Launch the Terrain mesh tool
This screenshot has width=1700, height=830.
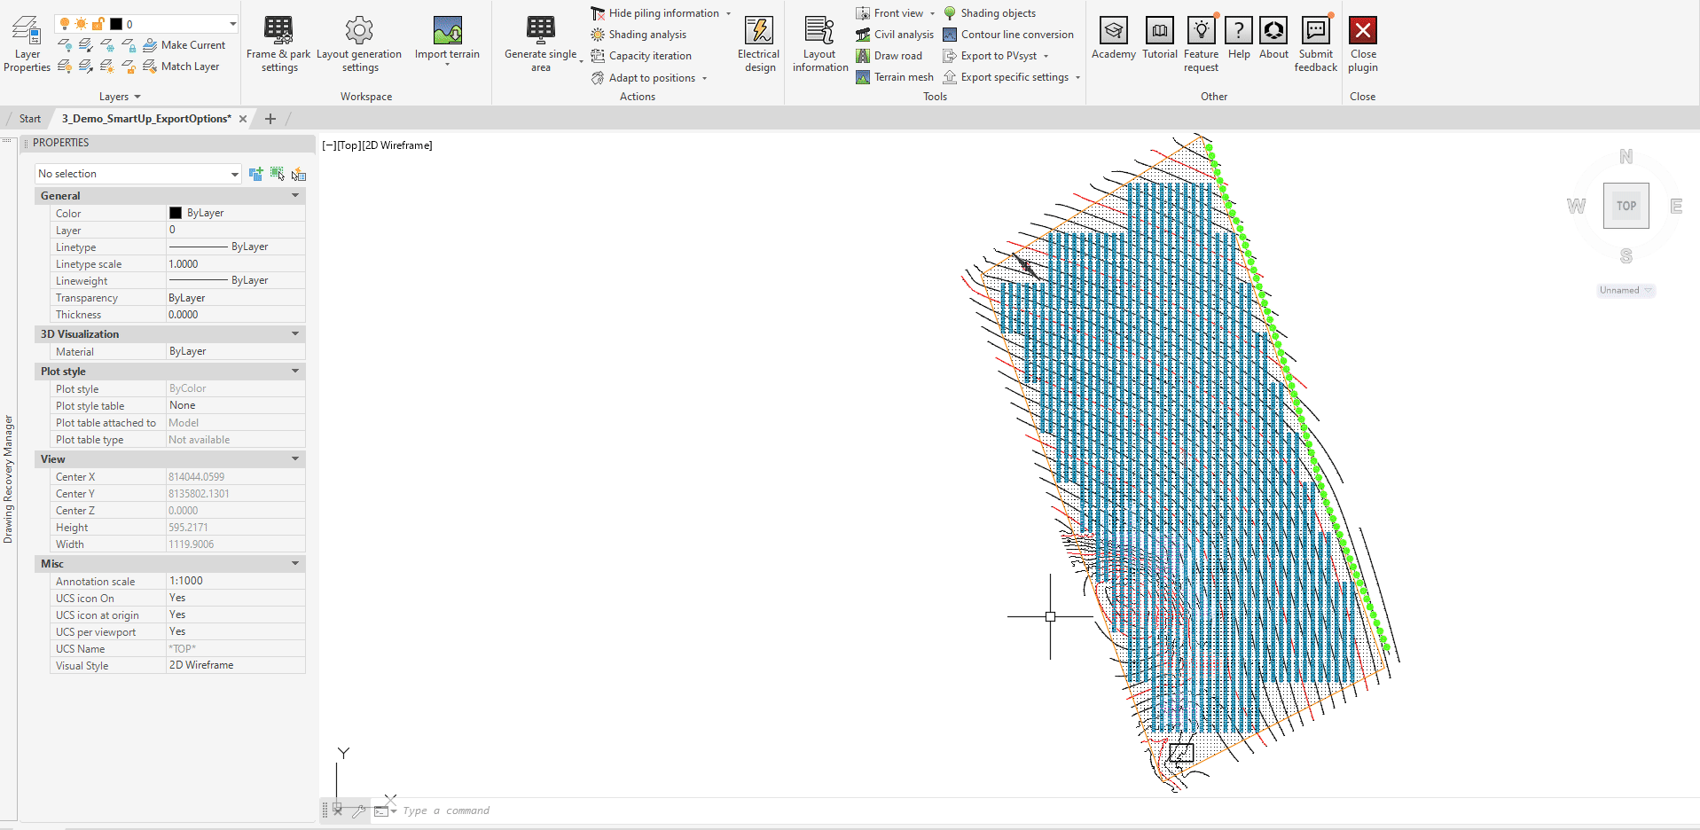[895, 77]
